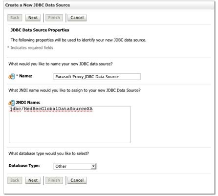Click the top Back button

tap(15, 18)
